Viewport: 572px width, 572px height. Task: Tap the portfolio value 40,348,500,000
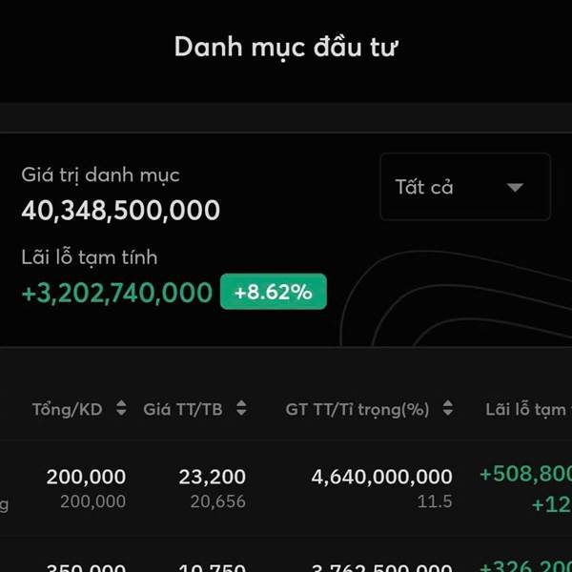tap(121, 211)
